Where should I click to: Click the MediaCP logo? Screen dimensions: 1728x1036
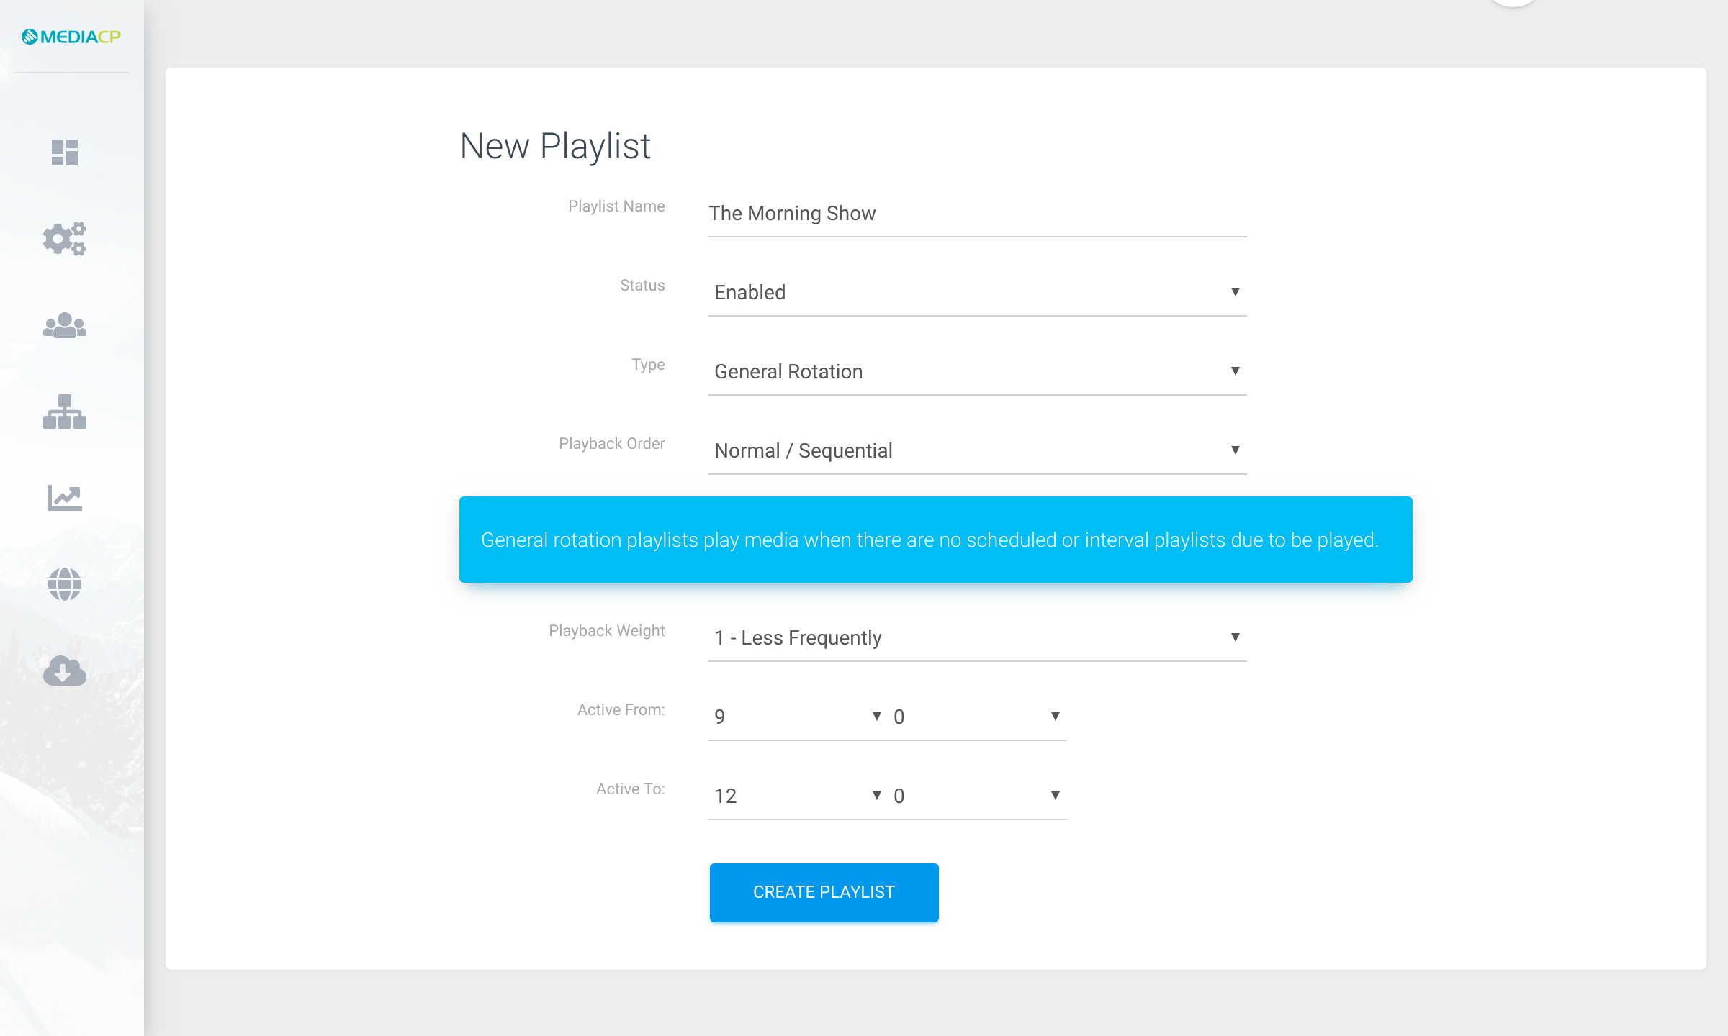pos(71,37)
